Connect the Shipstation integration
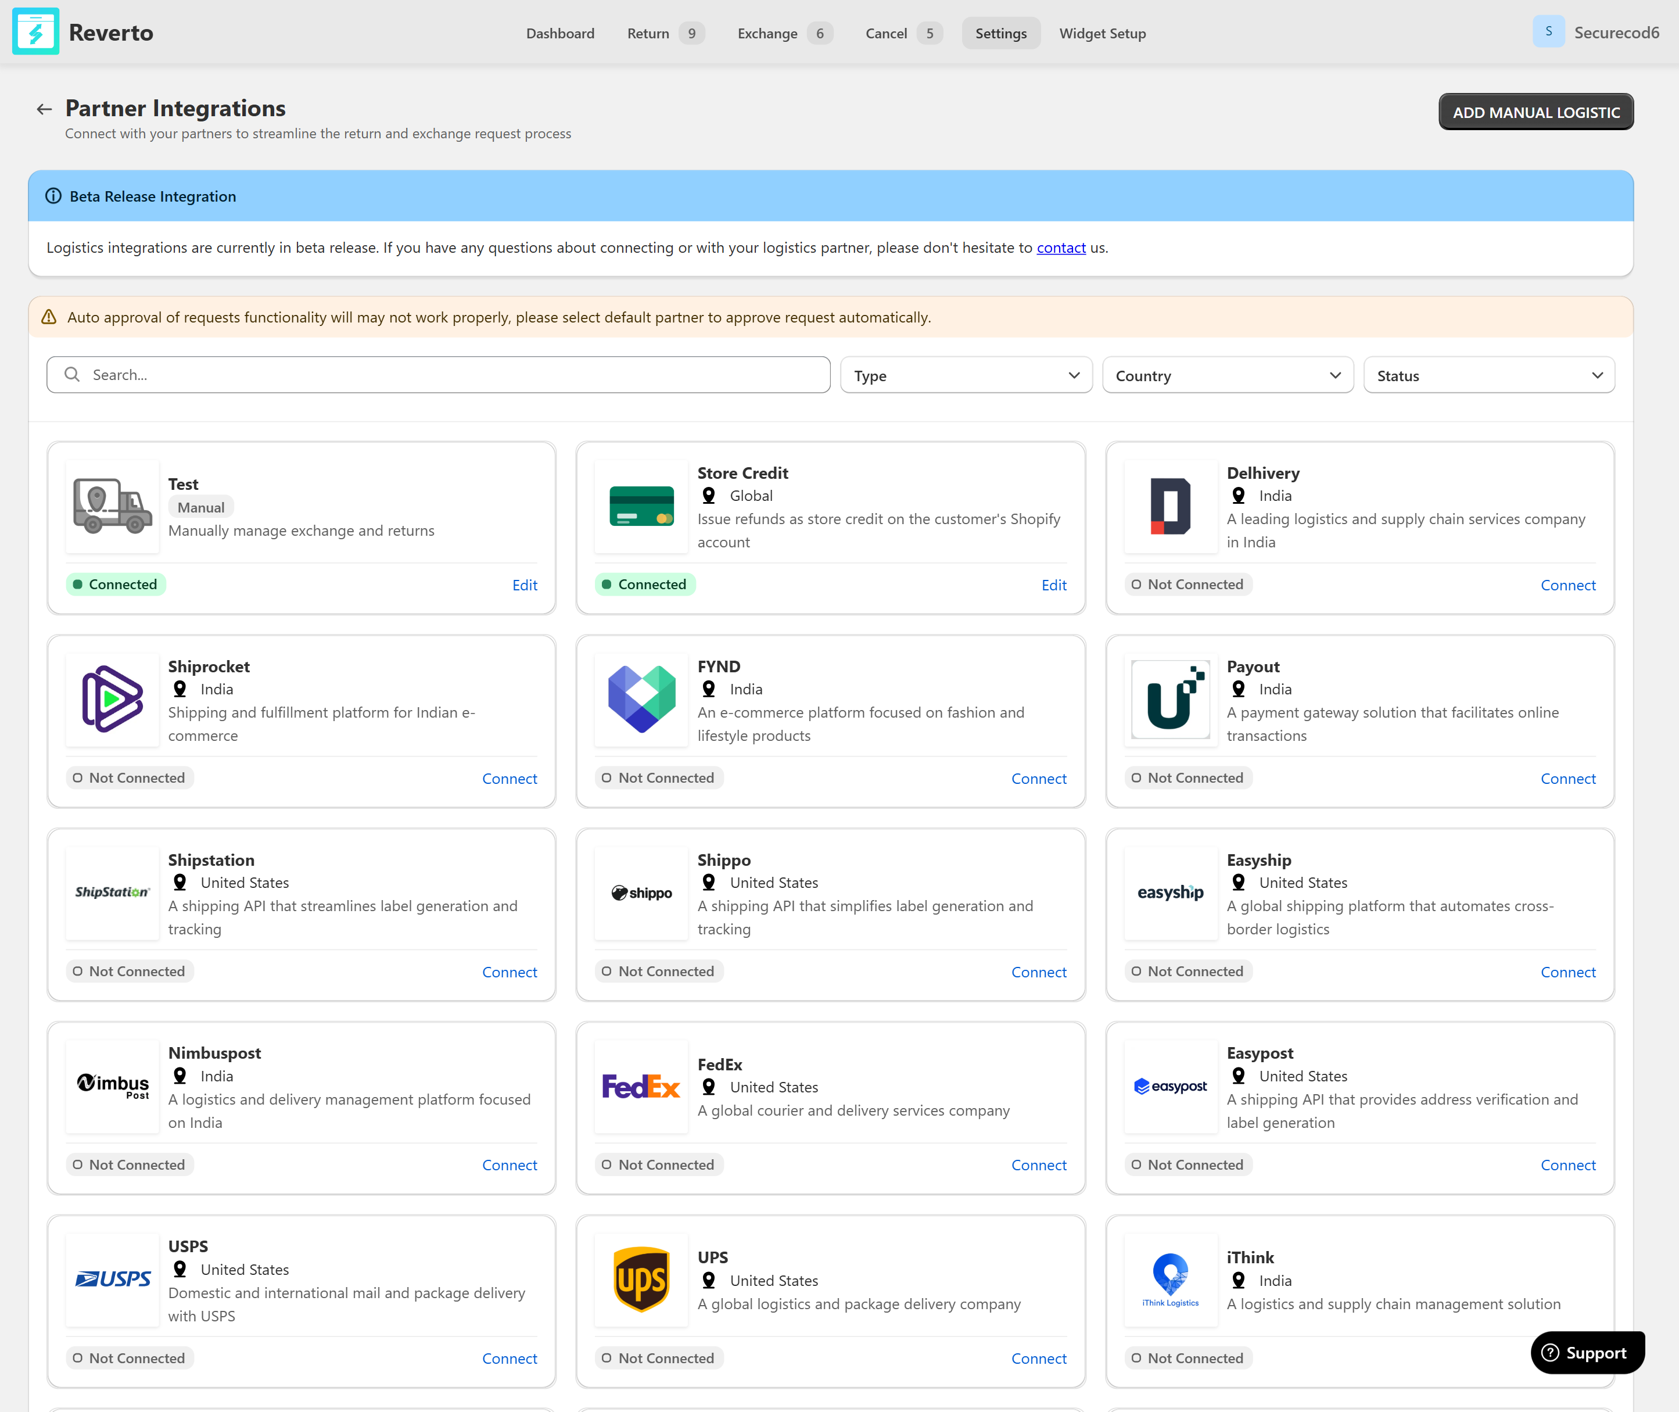1679x1412 pixels. pos(509,972)
